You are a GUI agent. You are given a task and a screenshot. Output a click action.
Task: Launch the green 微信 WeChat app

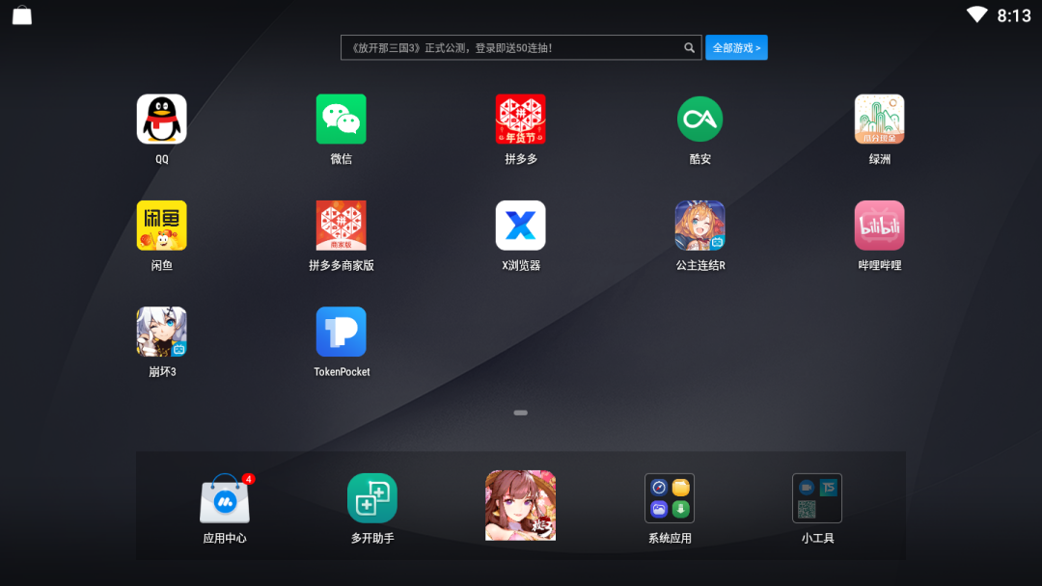pyautogui.click(x=341, y=119)
